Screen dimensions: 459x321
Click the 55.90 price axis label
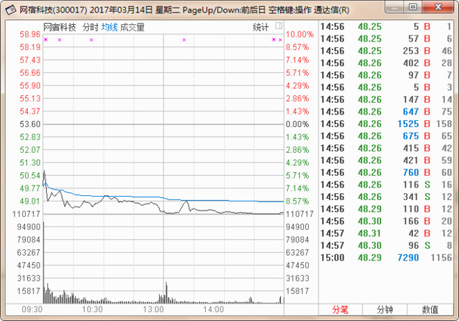30,85
